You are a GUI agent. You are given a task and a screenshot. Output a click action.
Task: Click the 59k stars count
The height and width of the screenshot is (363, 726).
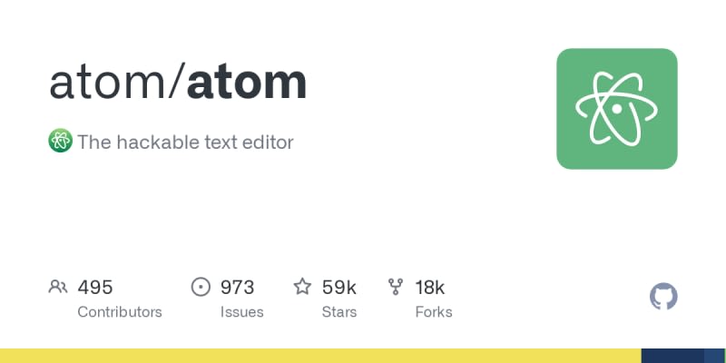click(338, 288)
